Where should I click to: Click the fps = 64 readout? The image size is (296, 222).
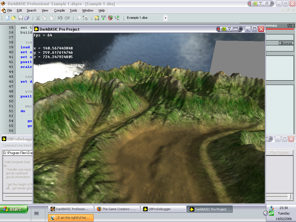[x=43, y=35]
